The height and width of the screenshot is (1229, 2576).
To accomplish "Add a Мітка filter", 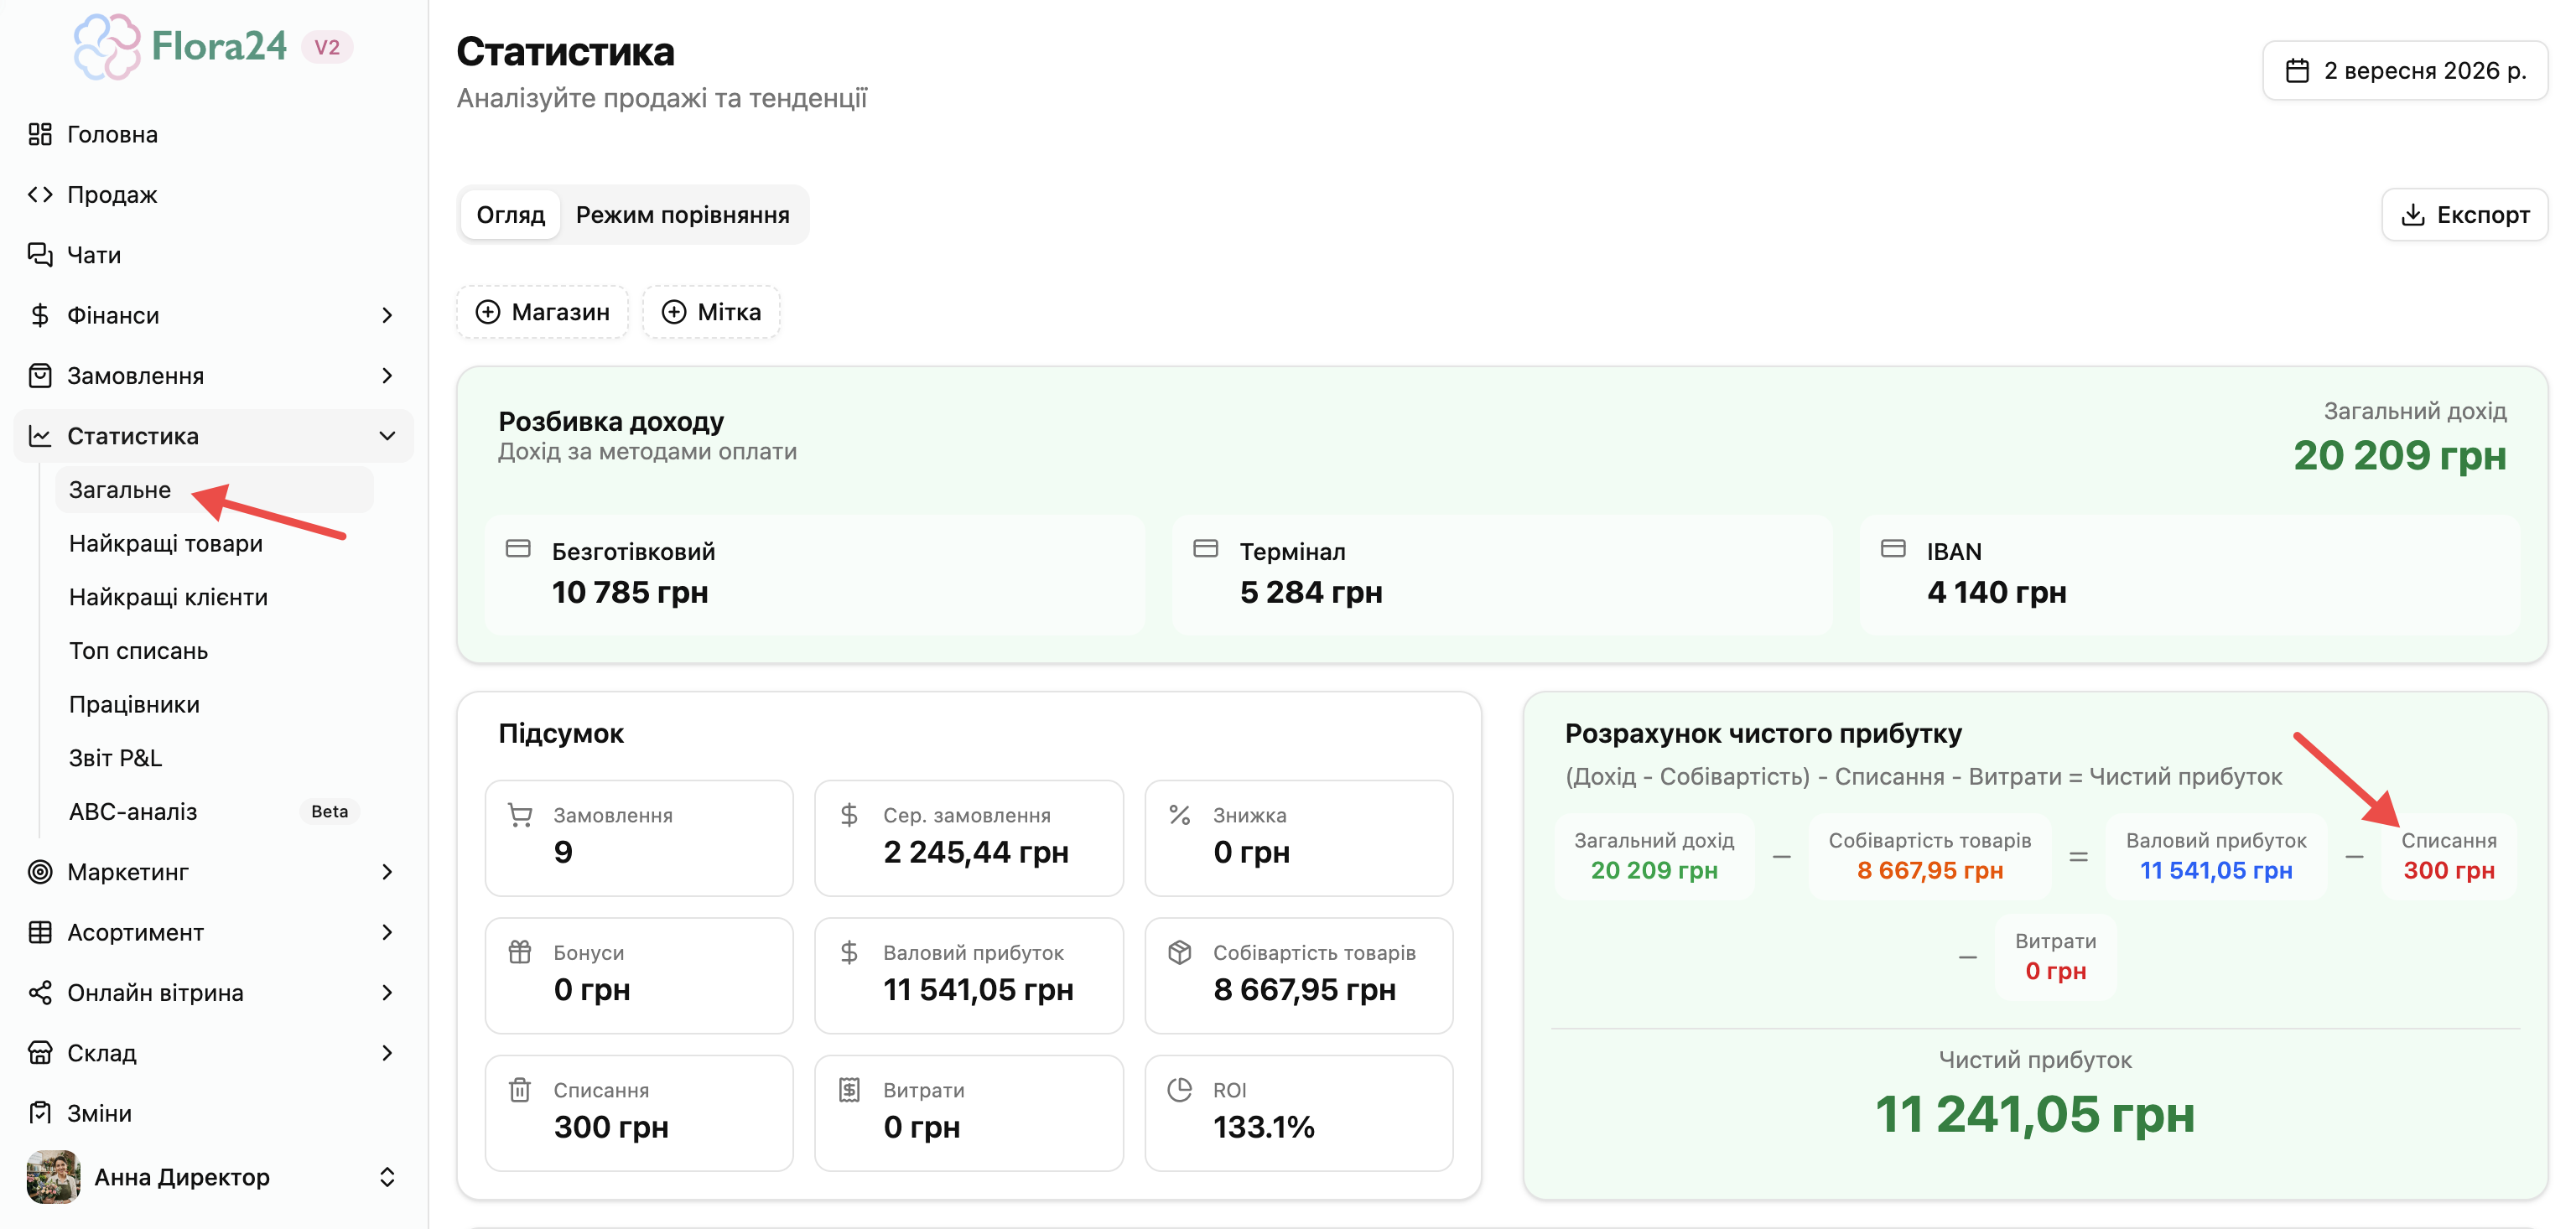I will coord(711,312).
